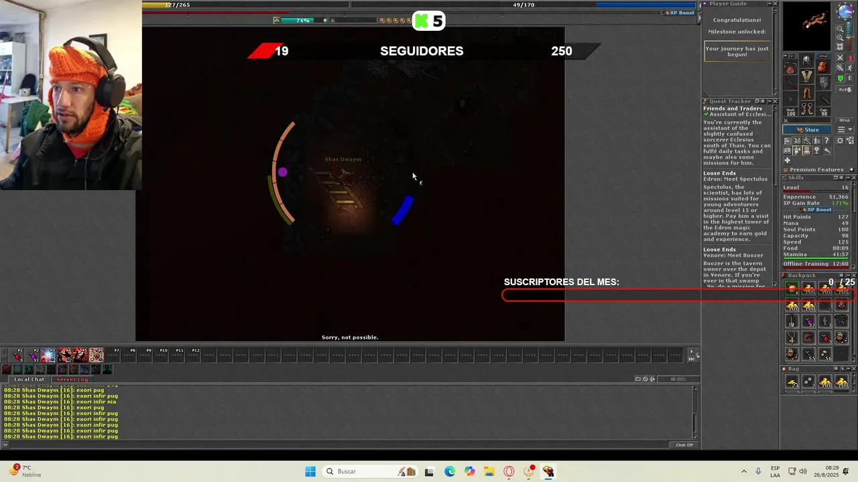The height and width of the screenshot is (482, 858).
Task: Click the Offline Training 12:00 row
Action: [x=816, y=264]
